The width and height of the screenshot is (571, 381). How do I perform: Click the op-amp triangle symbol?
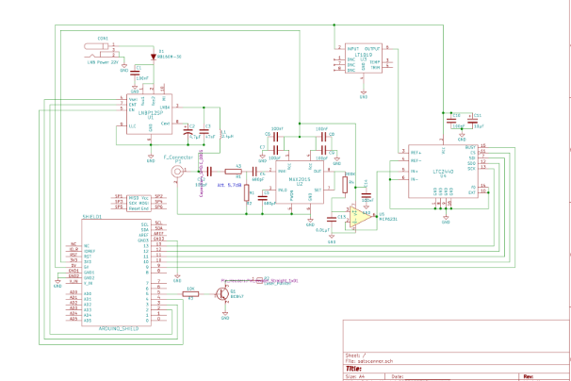point(354,212)
